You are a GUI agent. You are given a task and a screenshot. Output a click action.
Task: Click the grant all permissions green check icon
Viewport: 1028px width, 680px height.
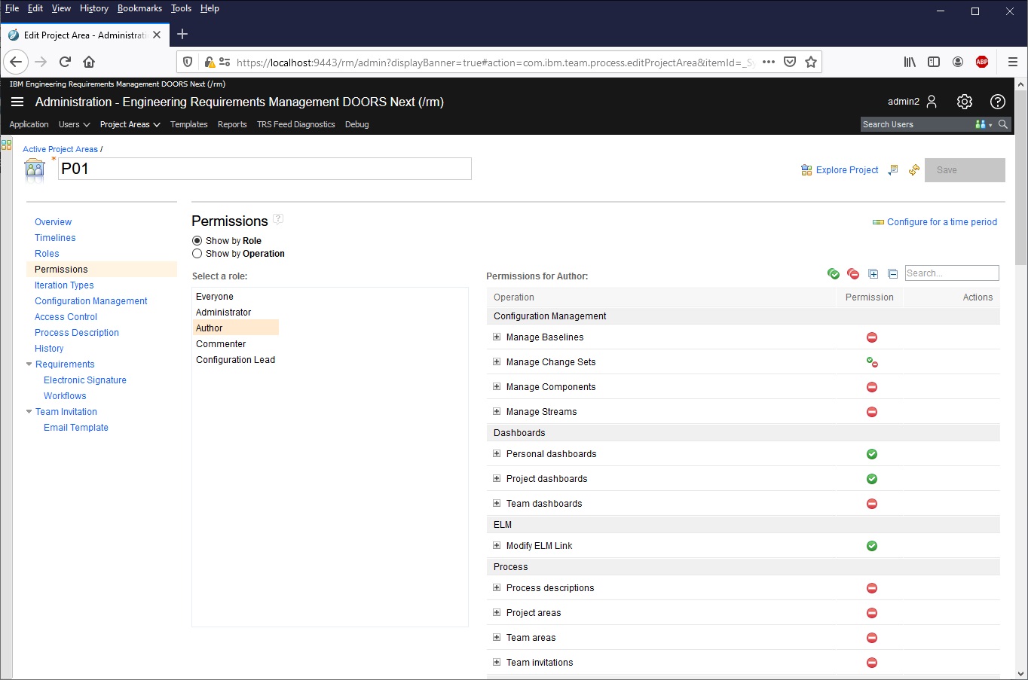834,273
